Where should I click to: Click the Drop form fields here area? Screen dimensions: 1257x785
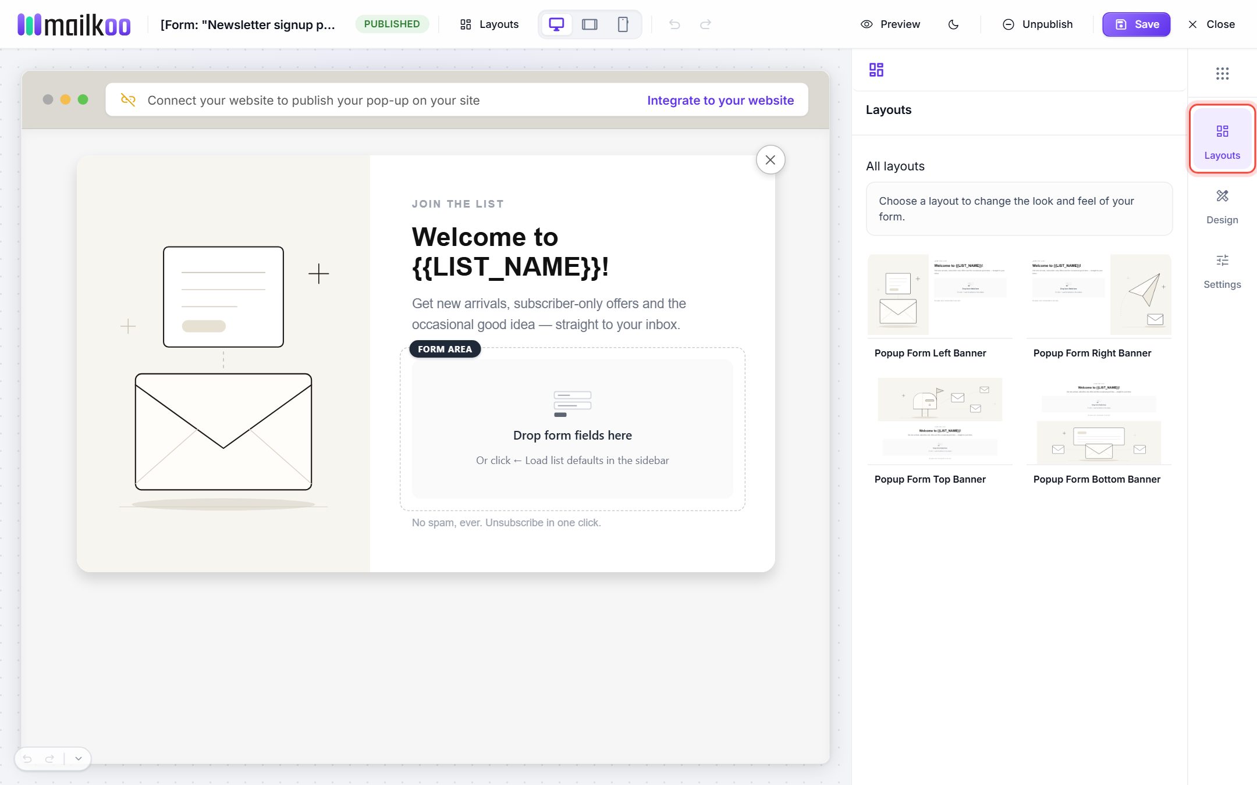point(573,429)
